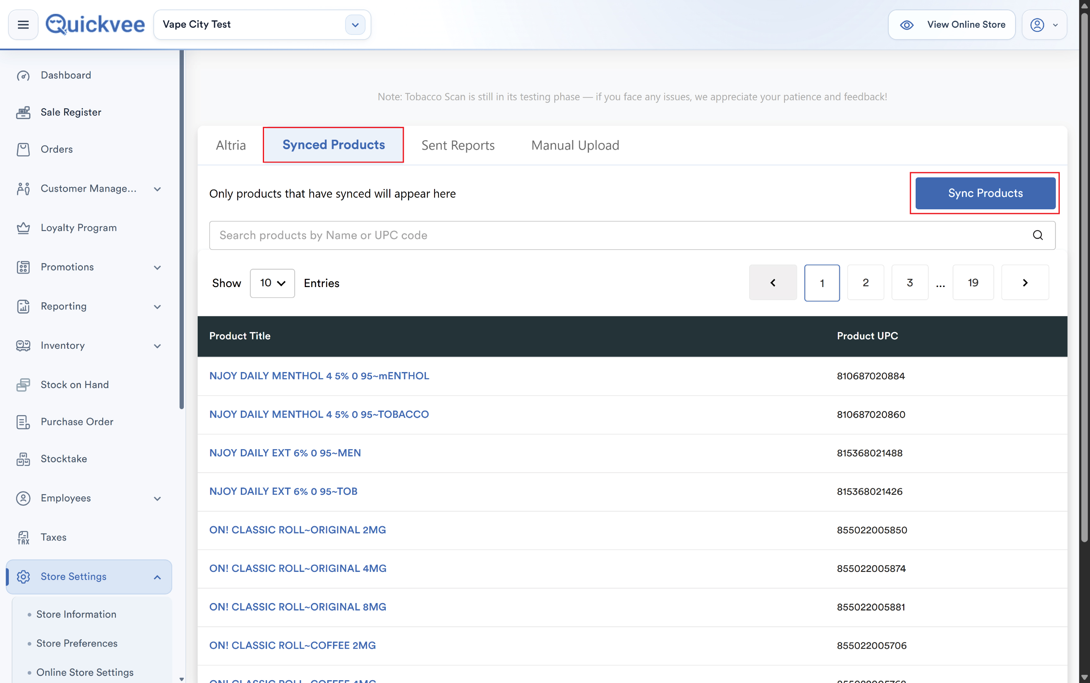The height and width of the screenshot is (683, 1090).
Task: Click the Customer Management people icon
Action: (23, 189)
